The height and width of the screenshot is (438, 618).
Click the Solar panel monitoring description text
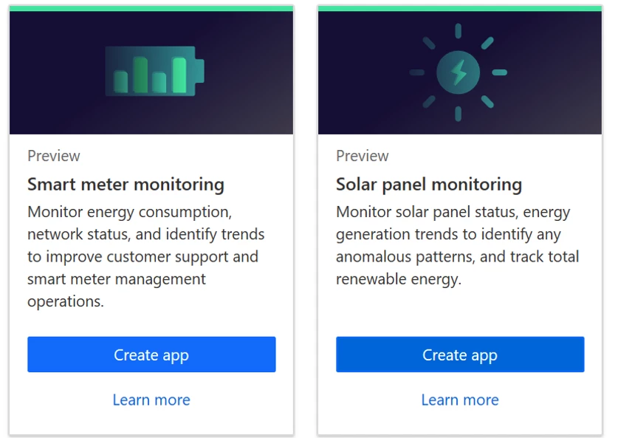pyautogui.click(x=457, y=245)
